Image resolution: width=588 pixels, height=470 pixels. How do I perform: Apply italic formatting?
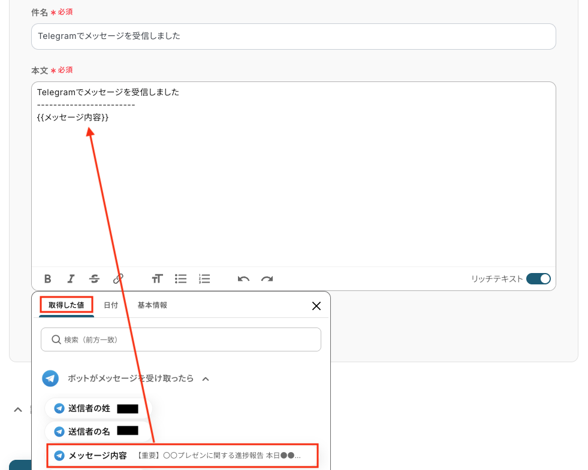71,278
